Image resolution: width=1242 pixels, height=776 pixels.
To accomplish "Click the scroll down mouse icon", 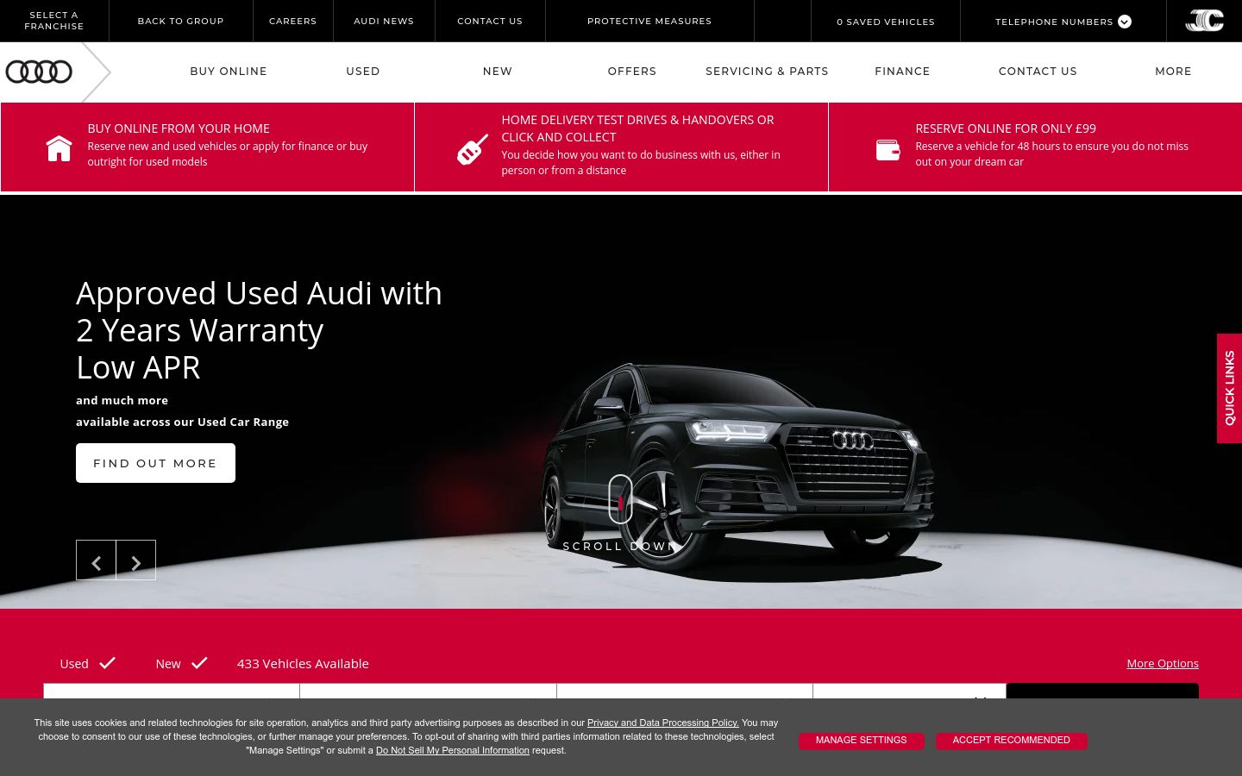I will coord(620,498).
